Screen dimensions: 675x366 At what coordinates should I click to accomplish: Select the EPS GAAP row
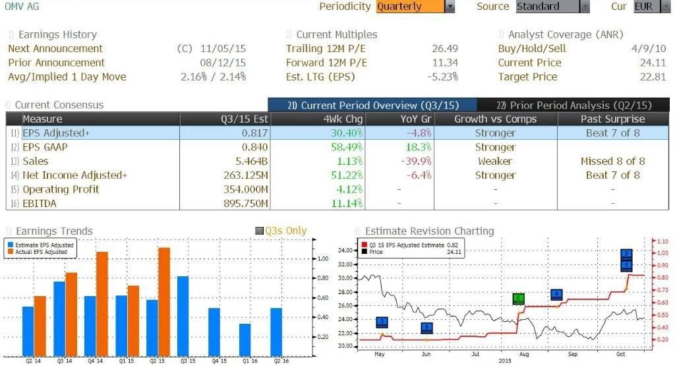click(x=337, y=147)
